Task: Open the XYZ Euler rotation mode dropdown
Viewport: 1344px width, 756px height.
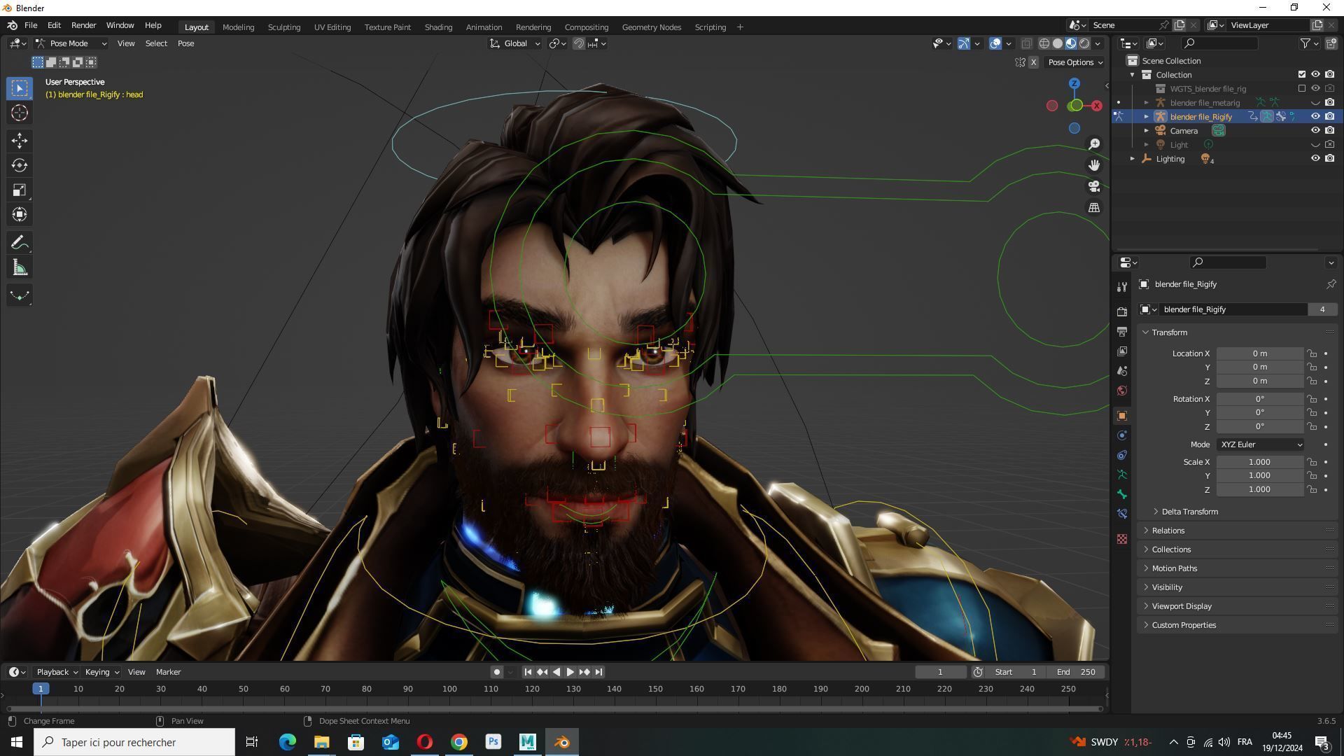Action: (x=1260, y=444)
